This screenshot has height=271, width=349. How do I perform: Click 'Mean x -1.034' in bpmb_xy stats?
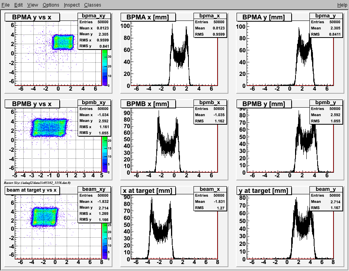coord(94,115)
